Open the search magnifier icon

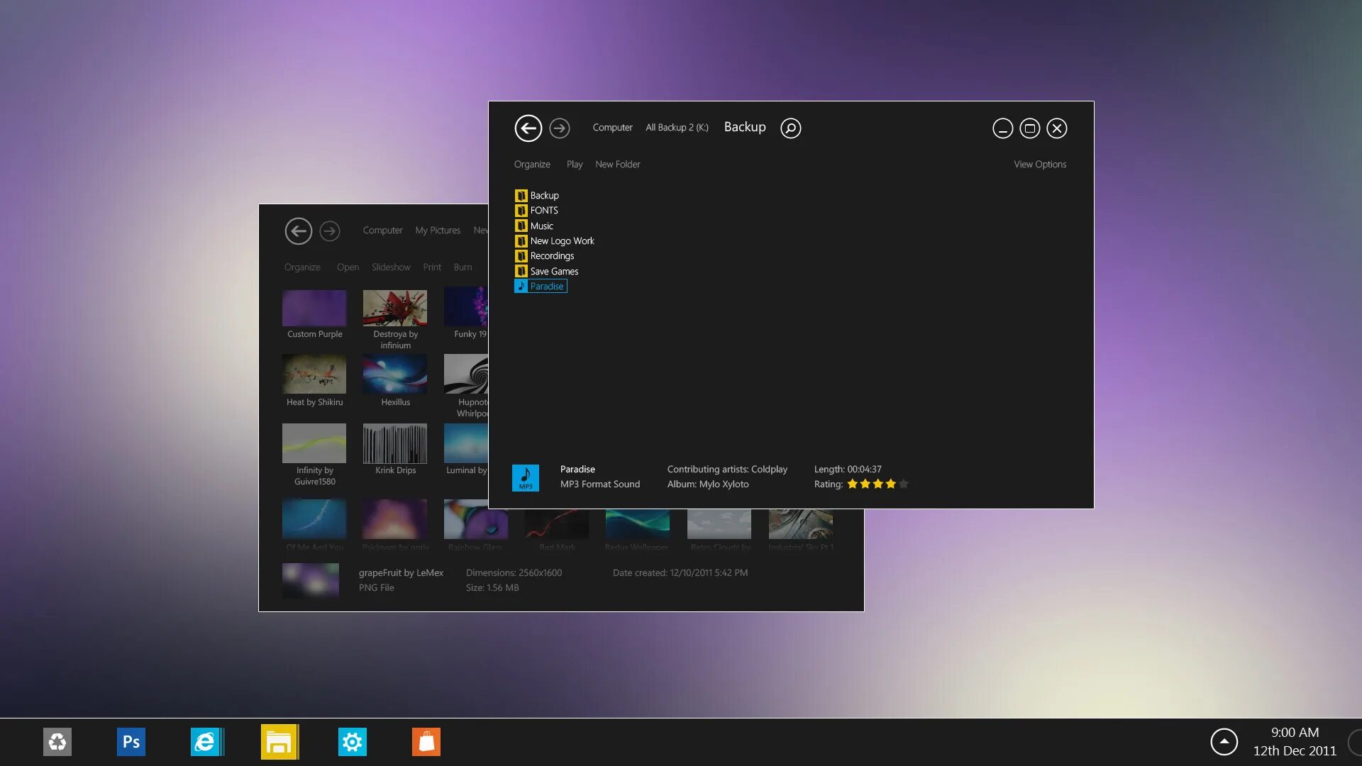pos(790,128)
